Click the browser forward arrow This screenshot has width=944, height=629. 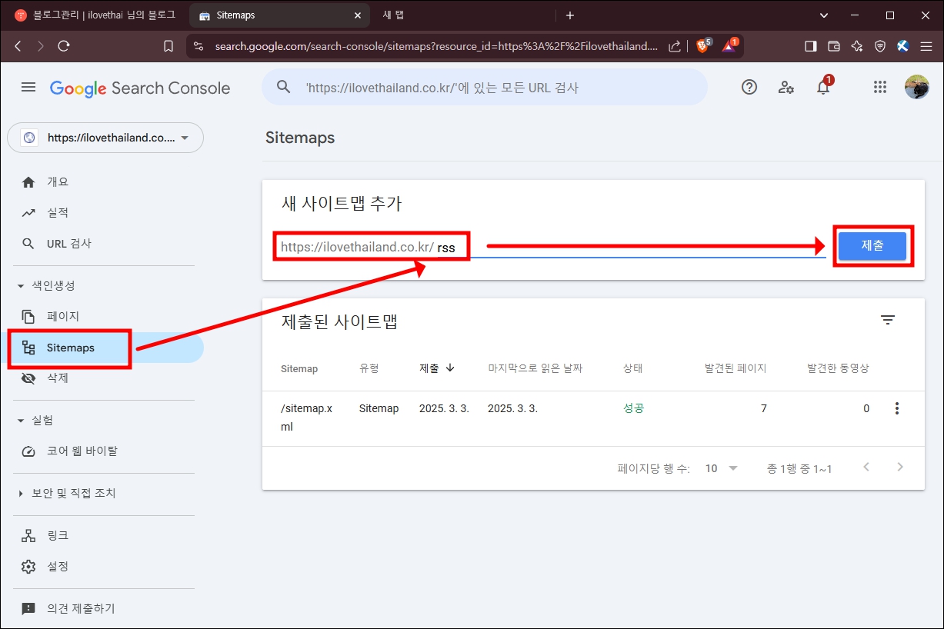41,46
